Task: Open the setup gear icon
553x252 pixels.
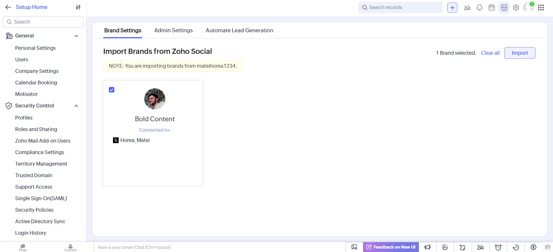Action: click(x=516, y=7)
